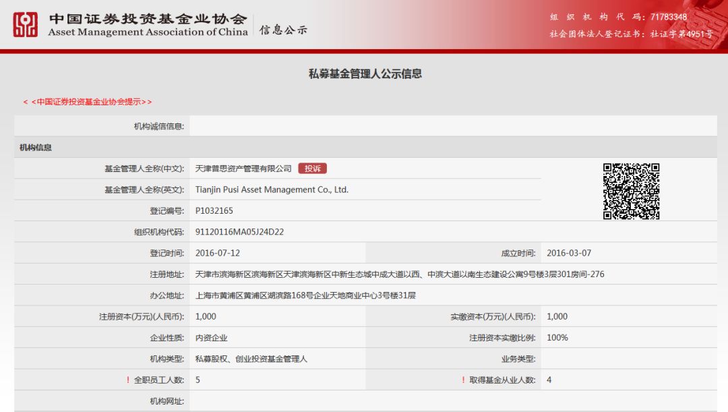This screenshot has width=728, height=412.
Task: Click the fund-qualified staff count 4
Action: [x=549, y=380]
